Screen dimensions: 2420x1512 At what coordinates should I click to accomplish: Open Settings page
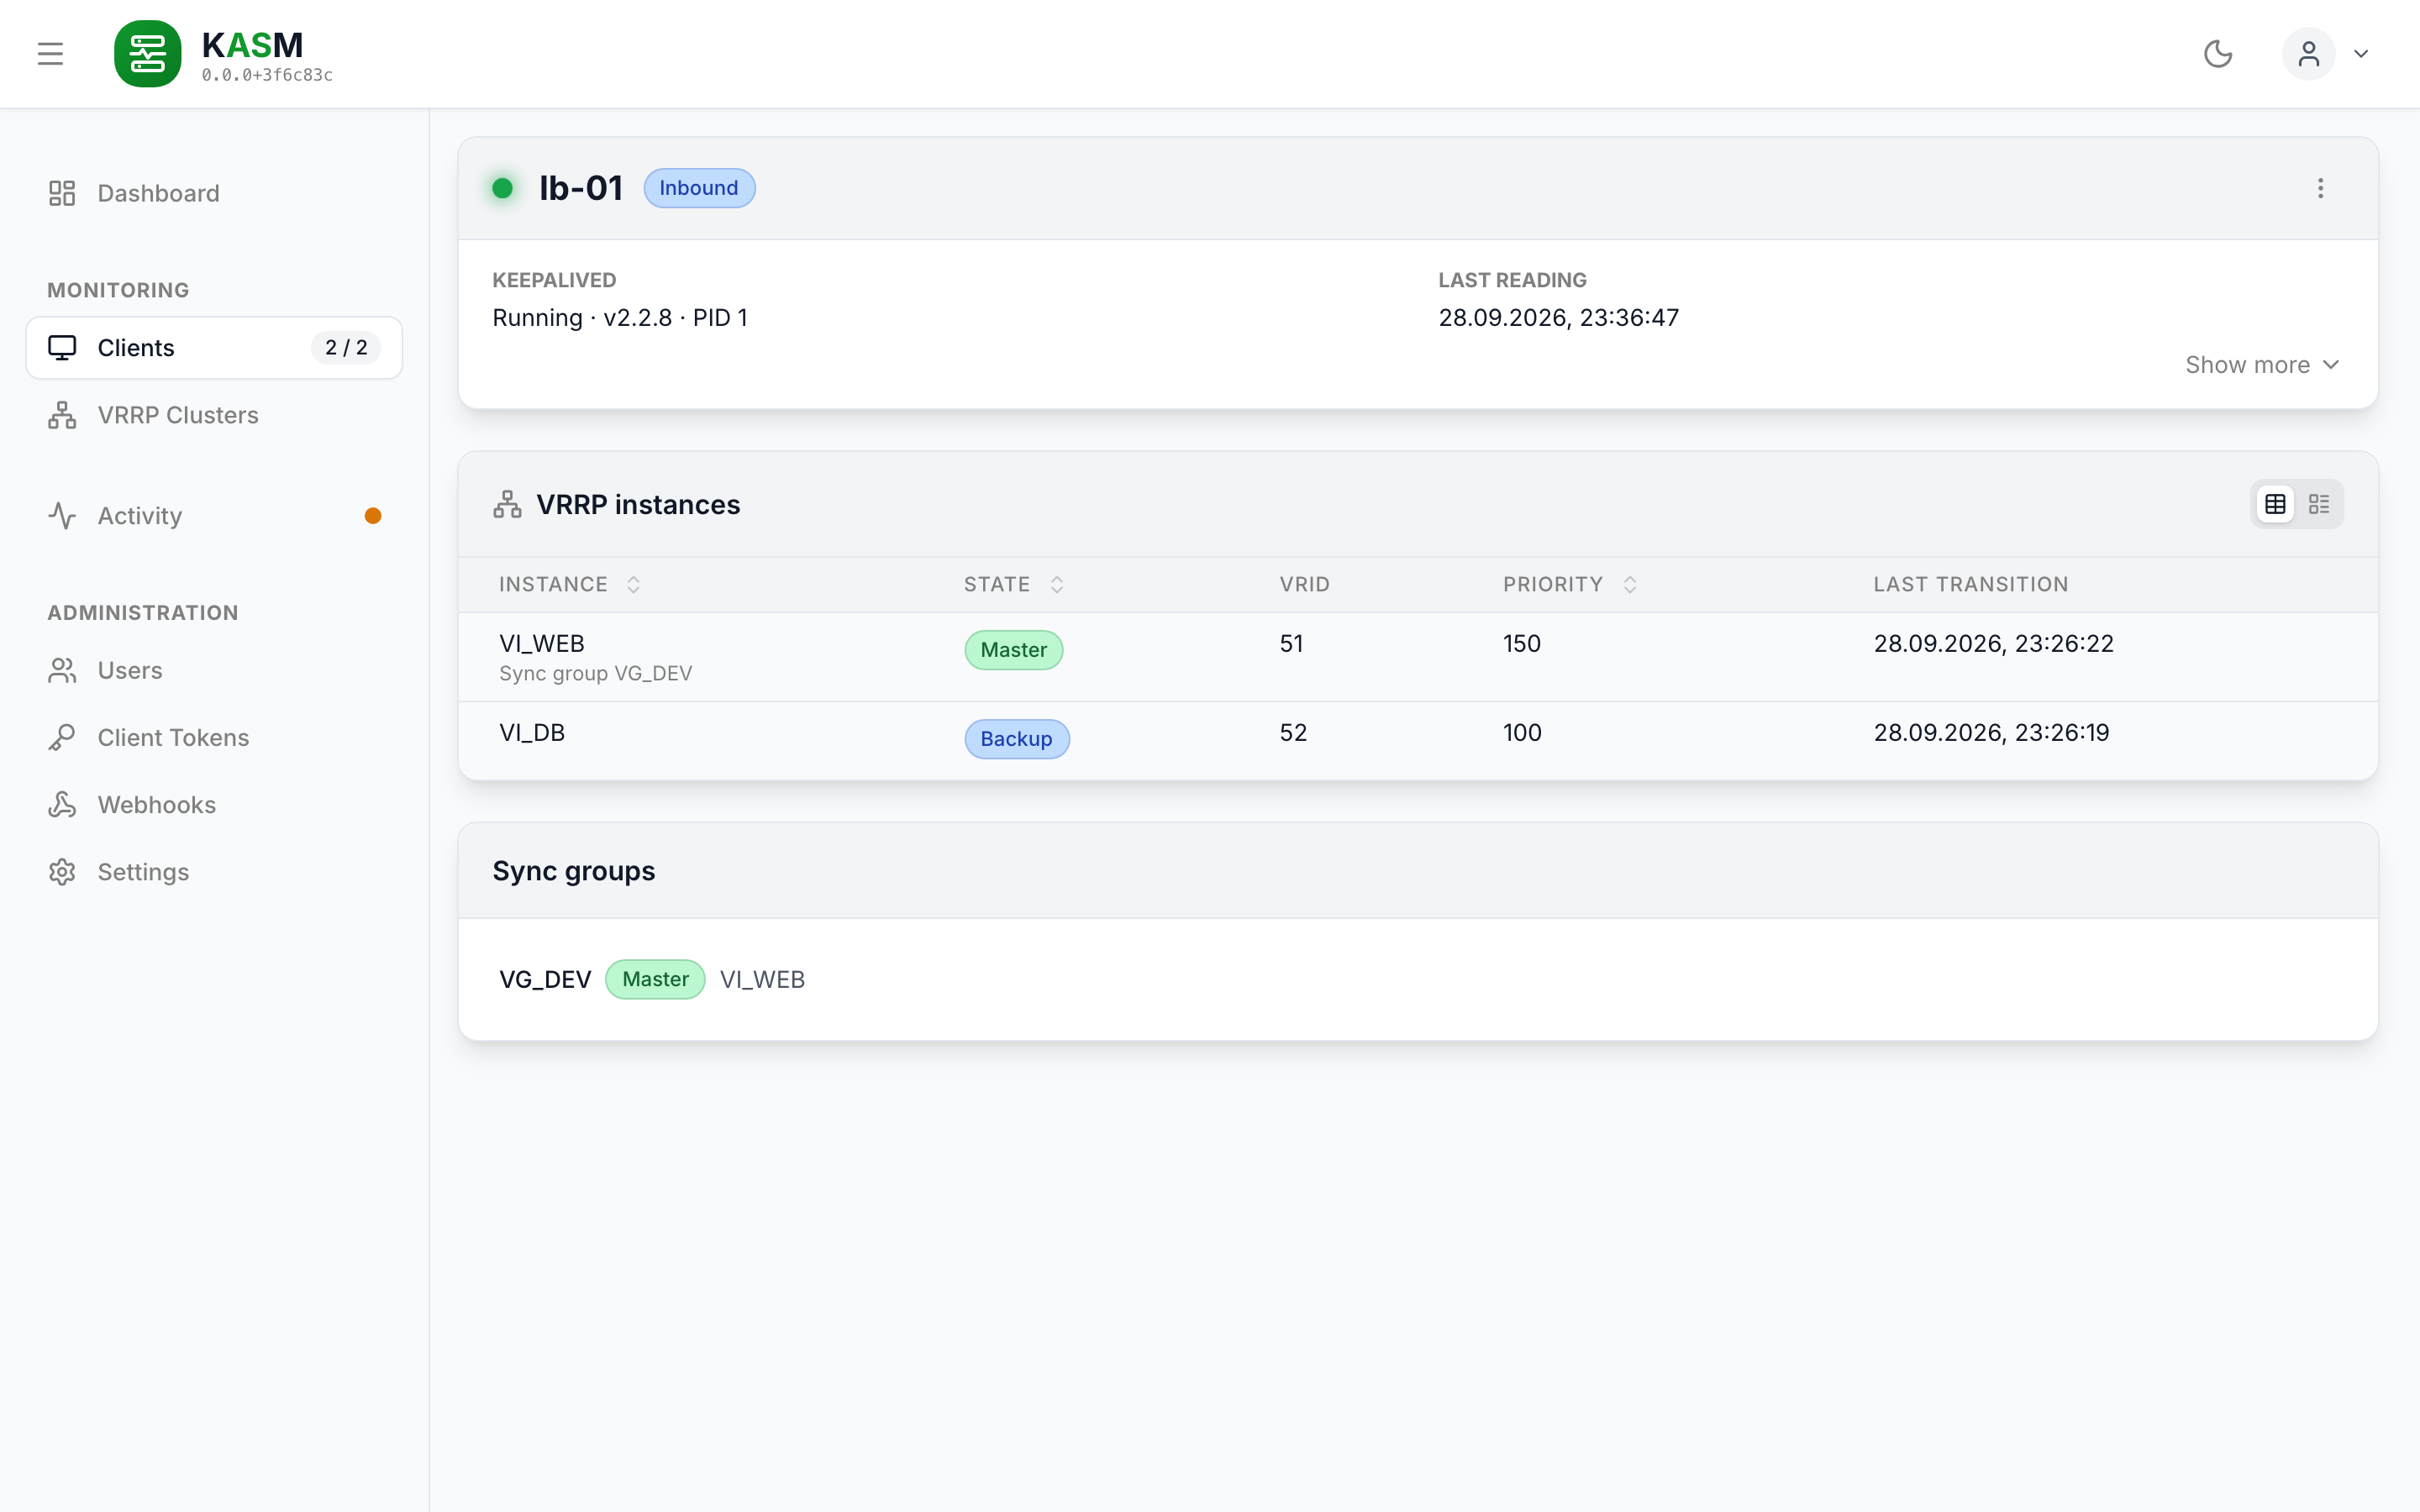[x=214, y=872]
